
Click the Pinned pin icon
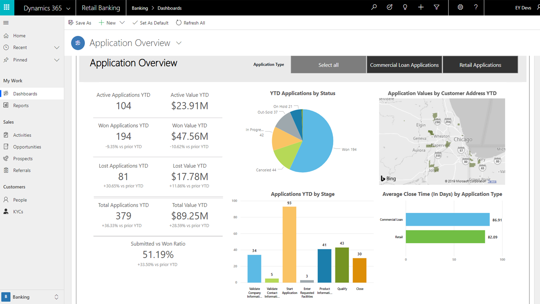[x=6, y=60]
